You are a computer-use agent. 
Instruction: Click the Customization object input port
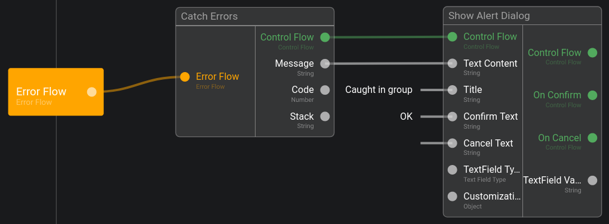(x=453, y=197)
